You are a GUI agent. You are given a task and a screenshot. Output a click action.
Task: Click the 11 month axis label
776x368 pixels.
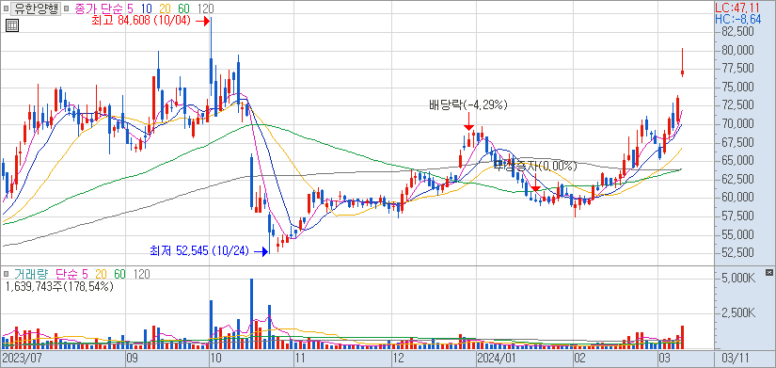pyautogui.click(x=299, y=358)
